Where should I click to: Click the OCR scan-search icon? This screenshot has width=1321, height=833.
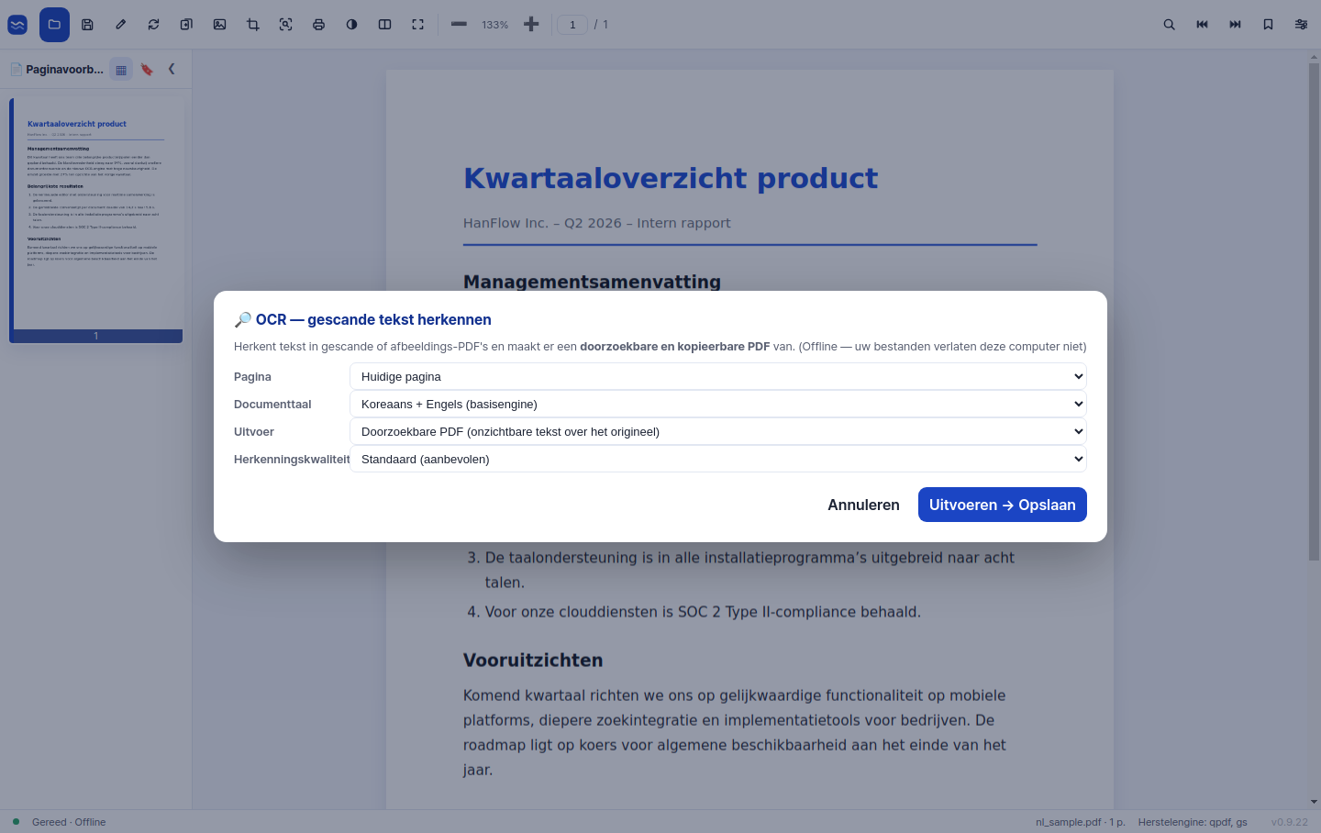(285, 25)
